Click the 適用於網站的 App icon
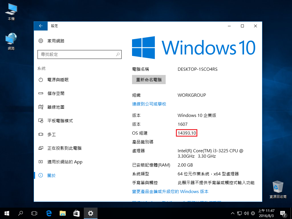 pyautogui.click(x=40, y=162)
